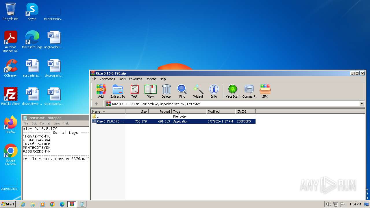Click the volume speaker tray icon

(x=328, y=204)
